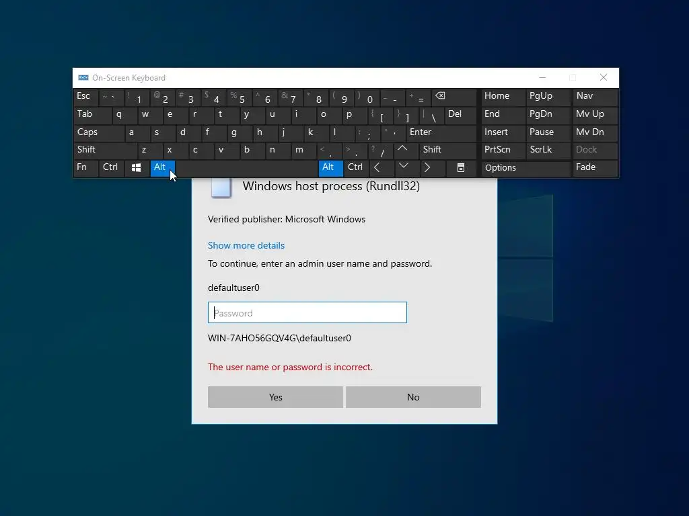Click the Del key
Image resolution: width=689 pixels, height=516 pixels.
(460, 116)
